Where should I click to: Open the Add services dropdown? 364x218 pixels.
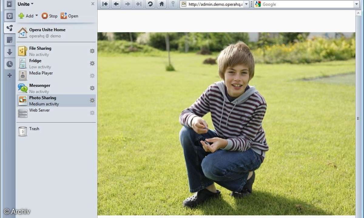point(36,16)
